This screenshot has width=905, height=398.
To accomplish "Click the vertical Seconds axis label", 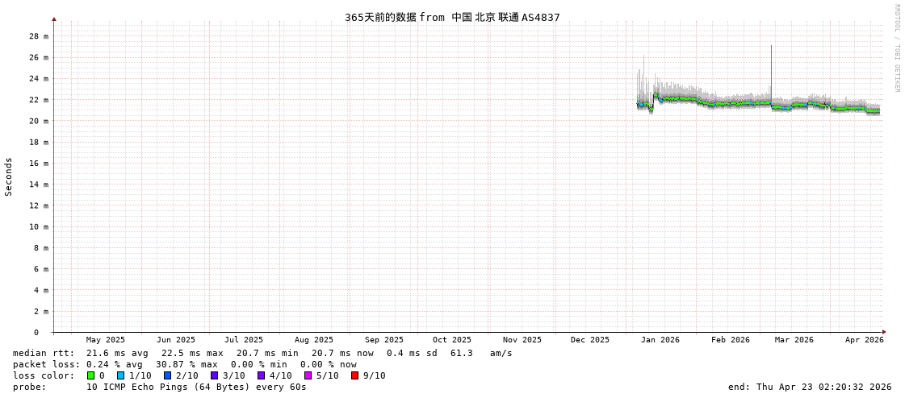I will coord(9,176).
